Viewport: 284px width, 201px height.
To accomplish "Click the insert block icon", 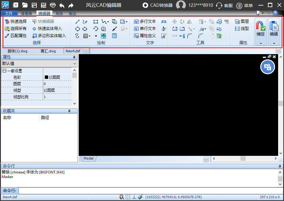I will 114,22.
